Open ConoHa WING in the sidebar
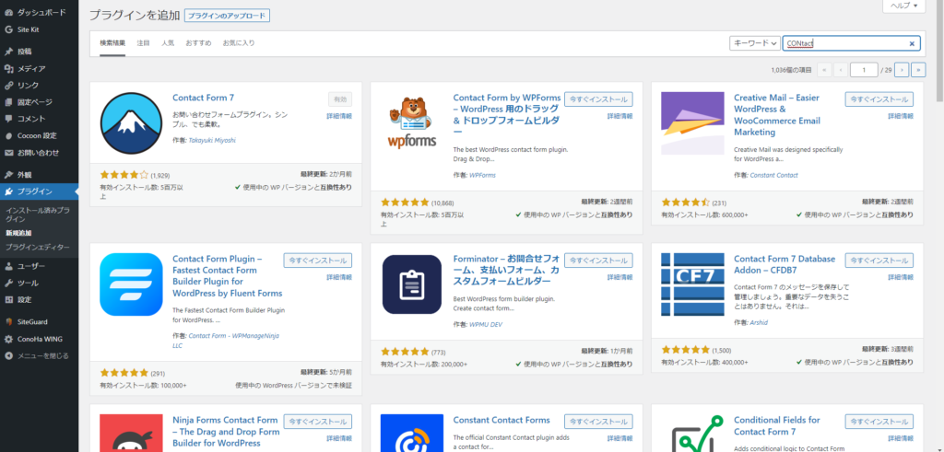This screenshot has height=452, width=944. [39, 339]
